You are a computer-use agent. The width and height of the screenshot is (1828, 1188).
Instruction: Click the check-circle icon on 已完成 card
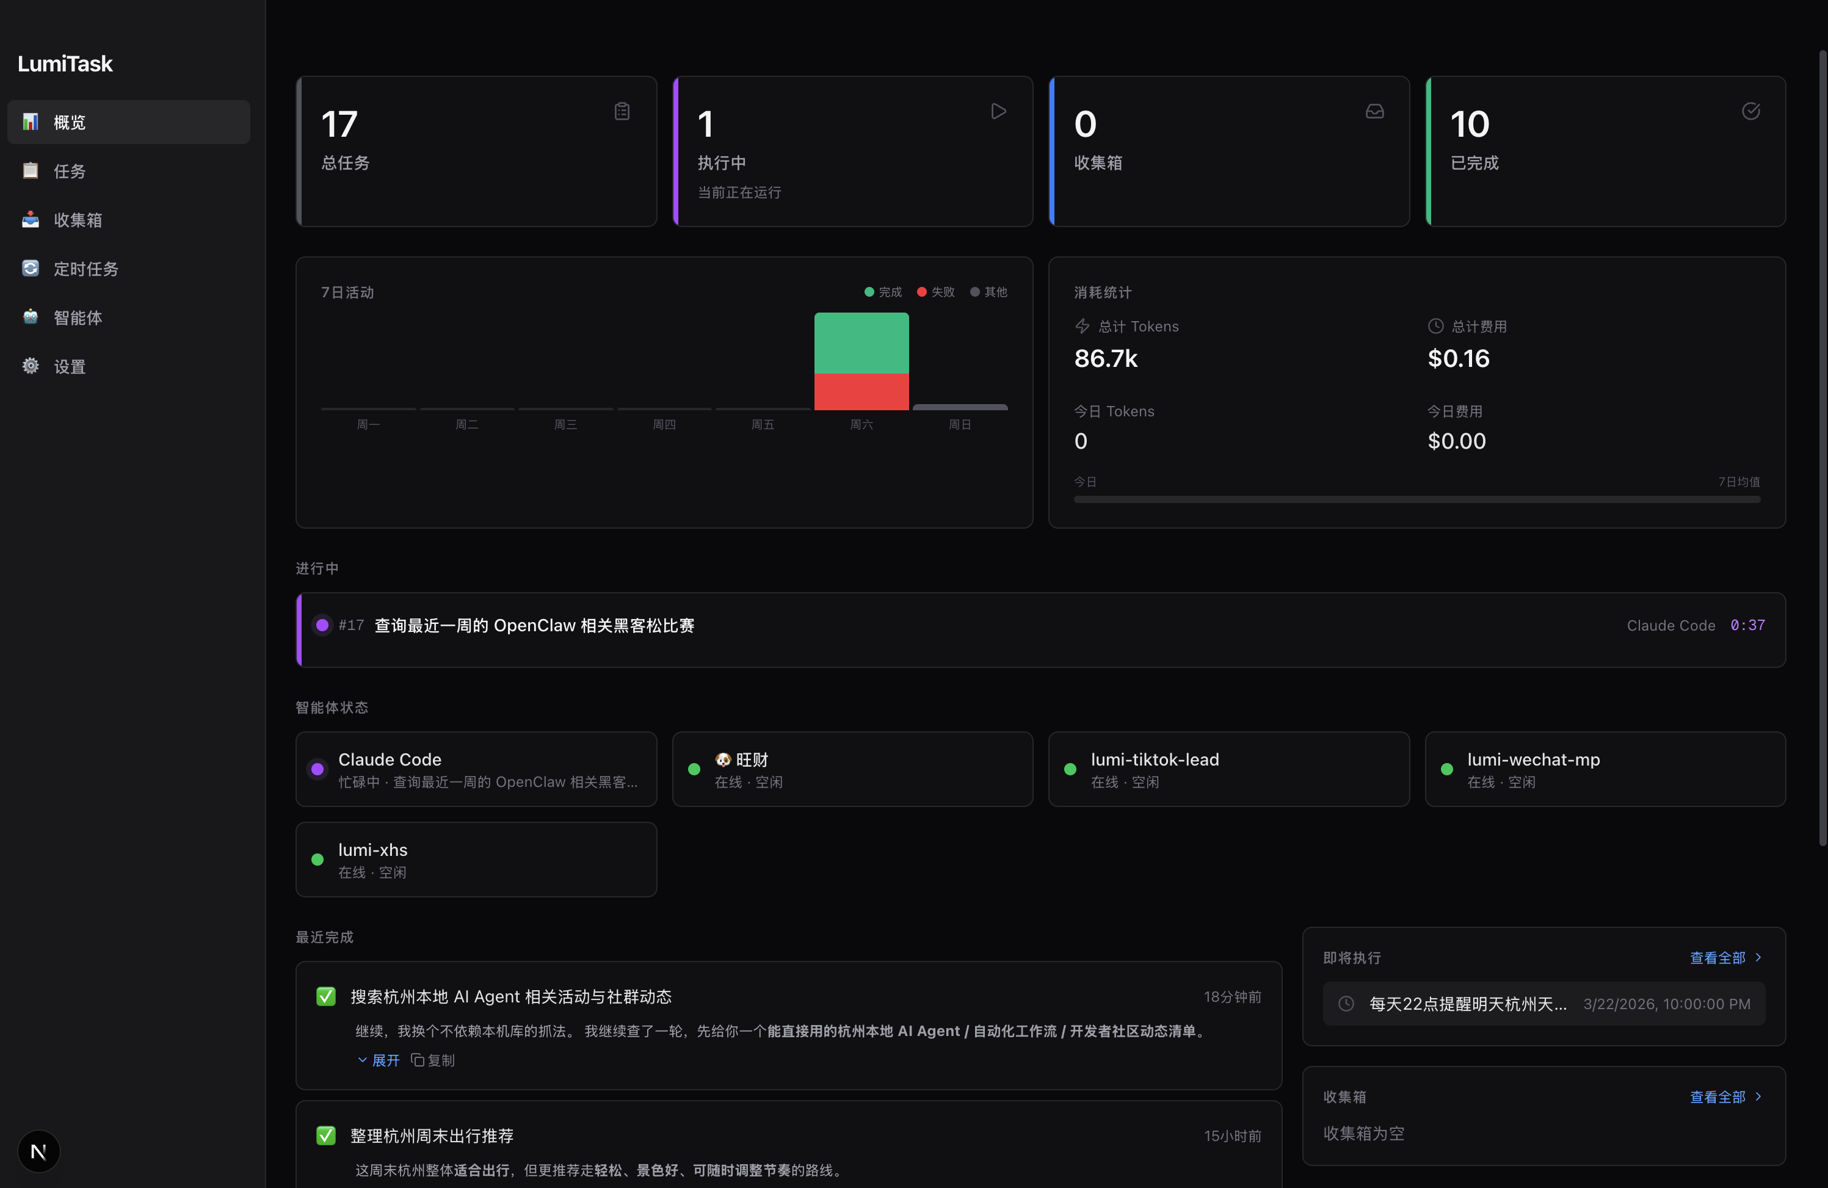tap(1751, 111)
